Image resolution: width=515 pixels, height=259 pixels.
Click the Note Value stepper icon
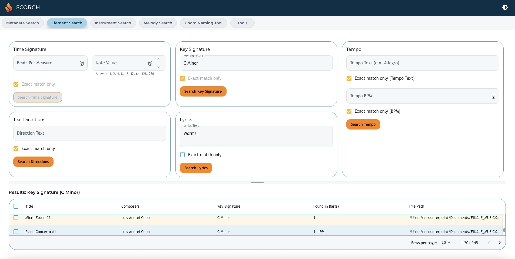pyautogui.click(x=150, y=63)
